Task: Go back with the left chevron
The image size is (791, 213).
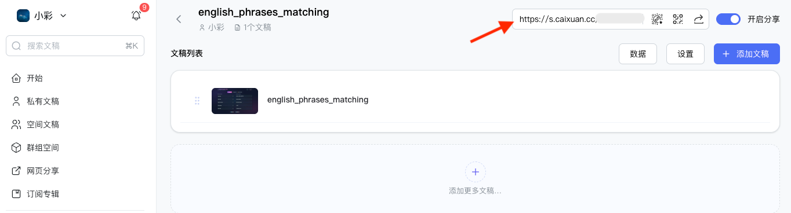Action: [x=179, y=19]
